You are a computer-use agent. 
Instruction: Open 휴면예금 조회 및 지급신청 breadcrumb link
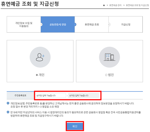click(x=137, y=5)
